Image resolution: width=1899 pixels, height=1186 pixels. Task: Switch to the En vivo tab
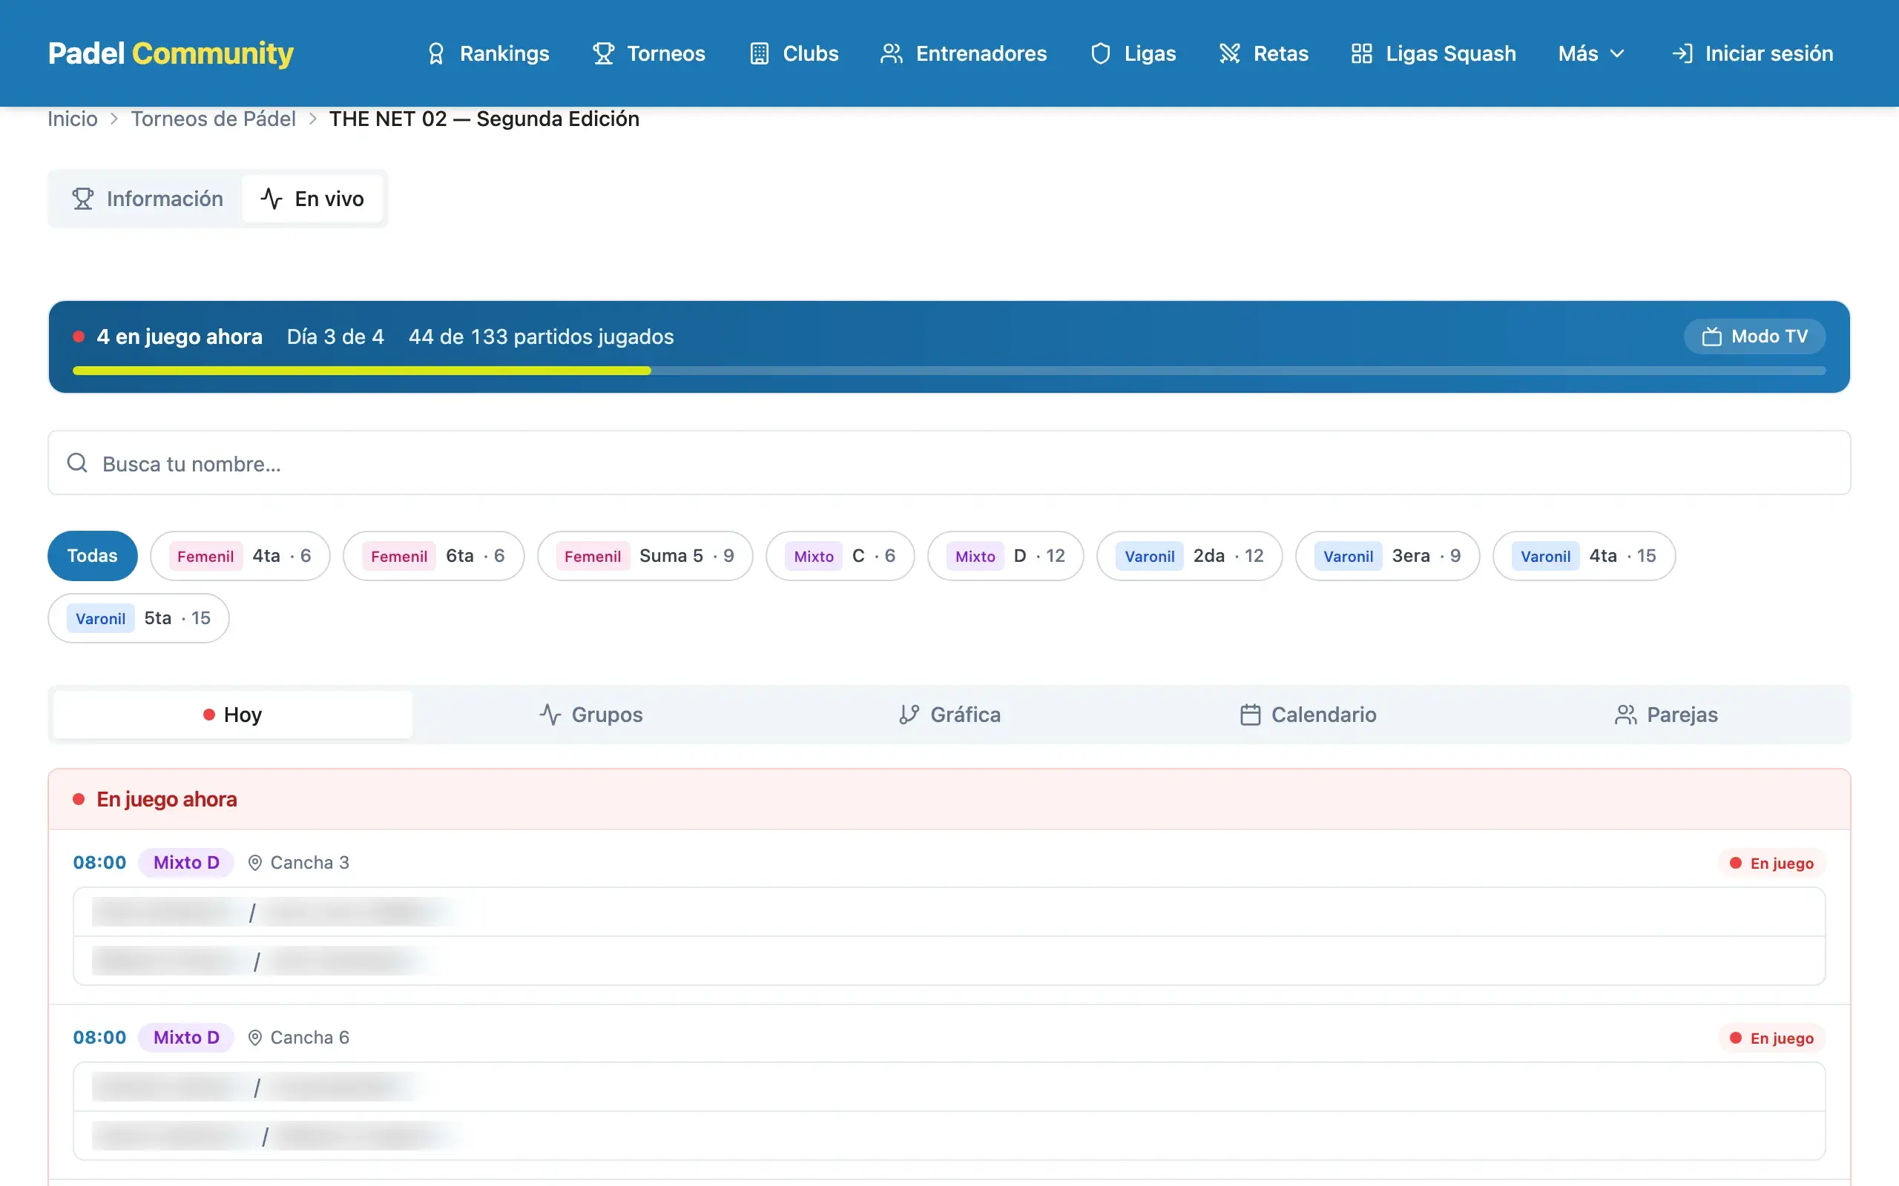point(312,199)
